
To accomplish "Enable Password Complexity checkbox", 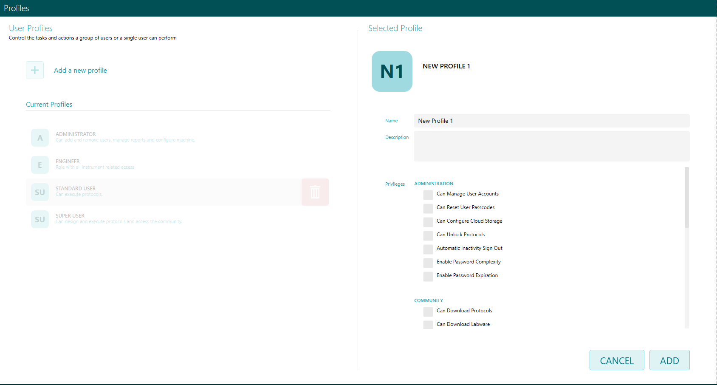I will 428,263.
